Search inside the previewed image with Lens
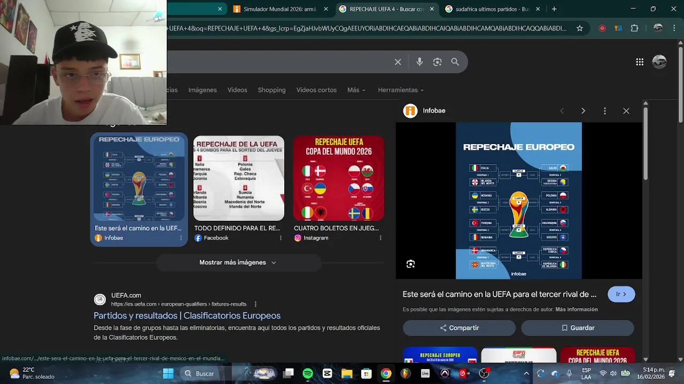Screen dimensions: 684x384 pos(410,264)
